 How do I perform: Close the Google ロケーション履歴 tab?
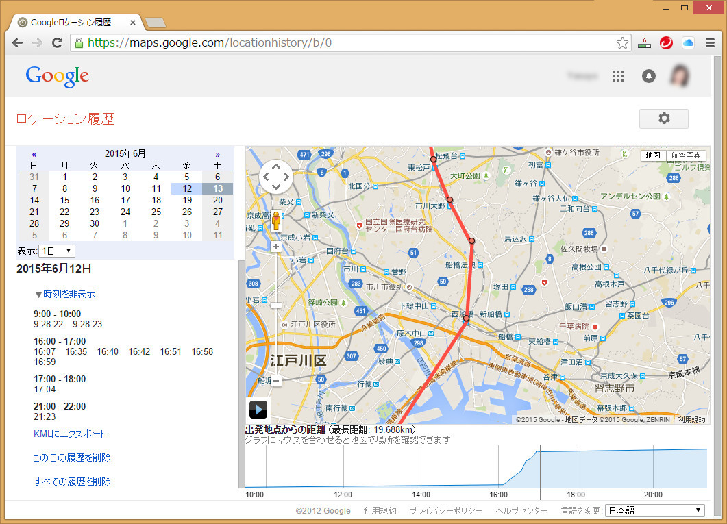[x=133, y=22]
